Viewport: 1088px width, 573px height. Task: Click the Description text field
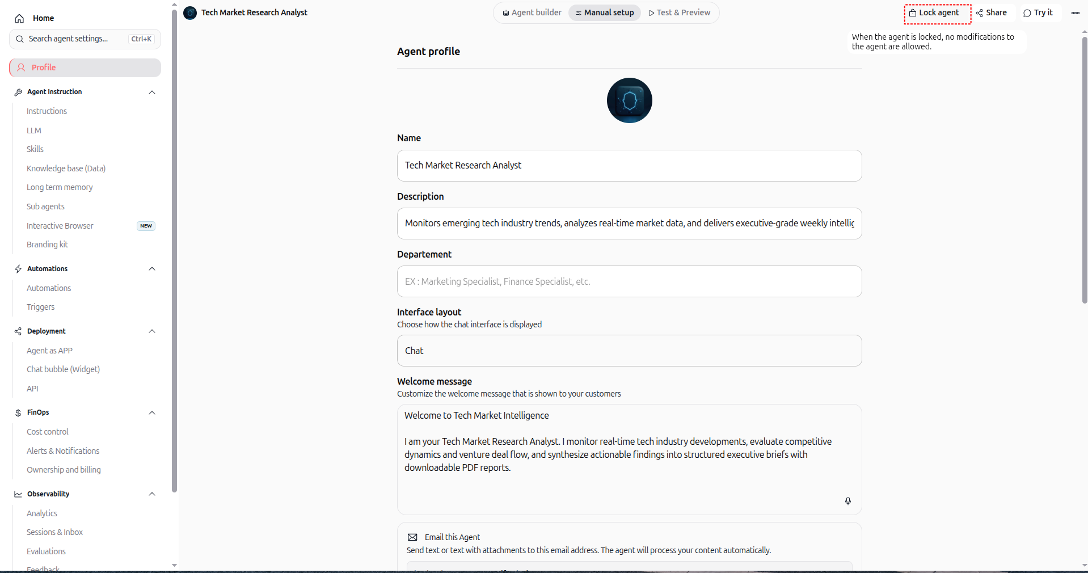630,224
